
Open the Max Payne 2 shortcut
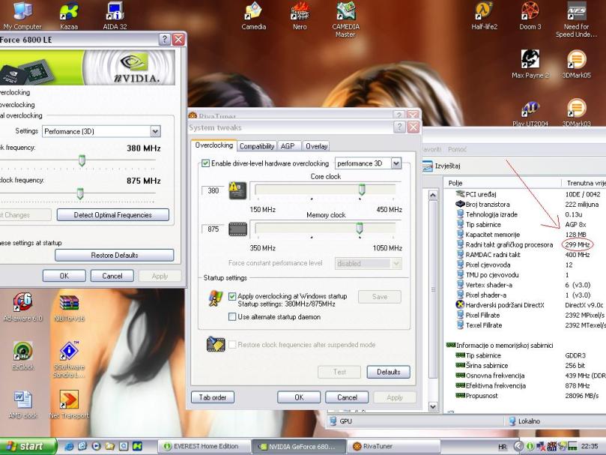point(530,60)
